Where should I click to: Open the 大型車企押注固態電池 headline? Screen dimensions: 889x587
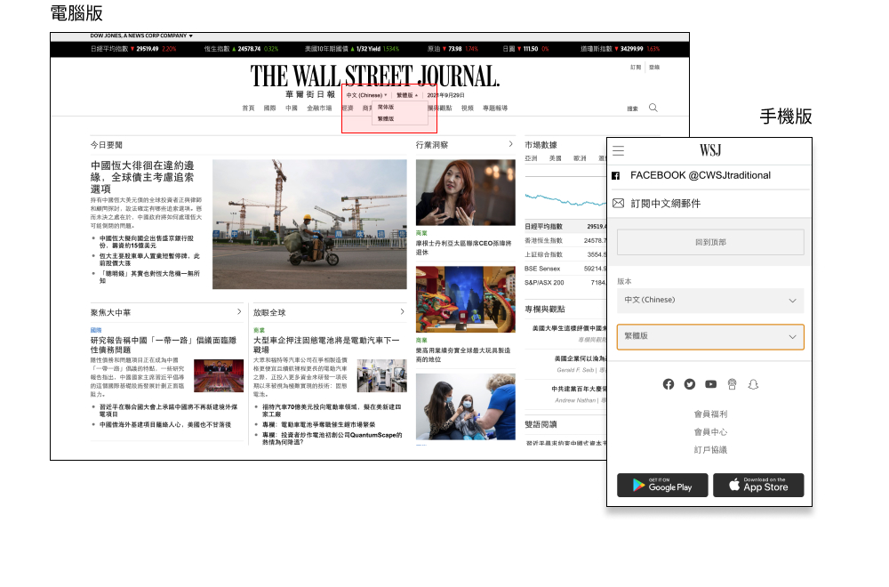coord(326,345)
